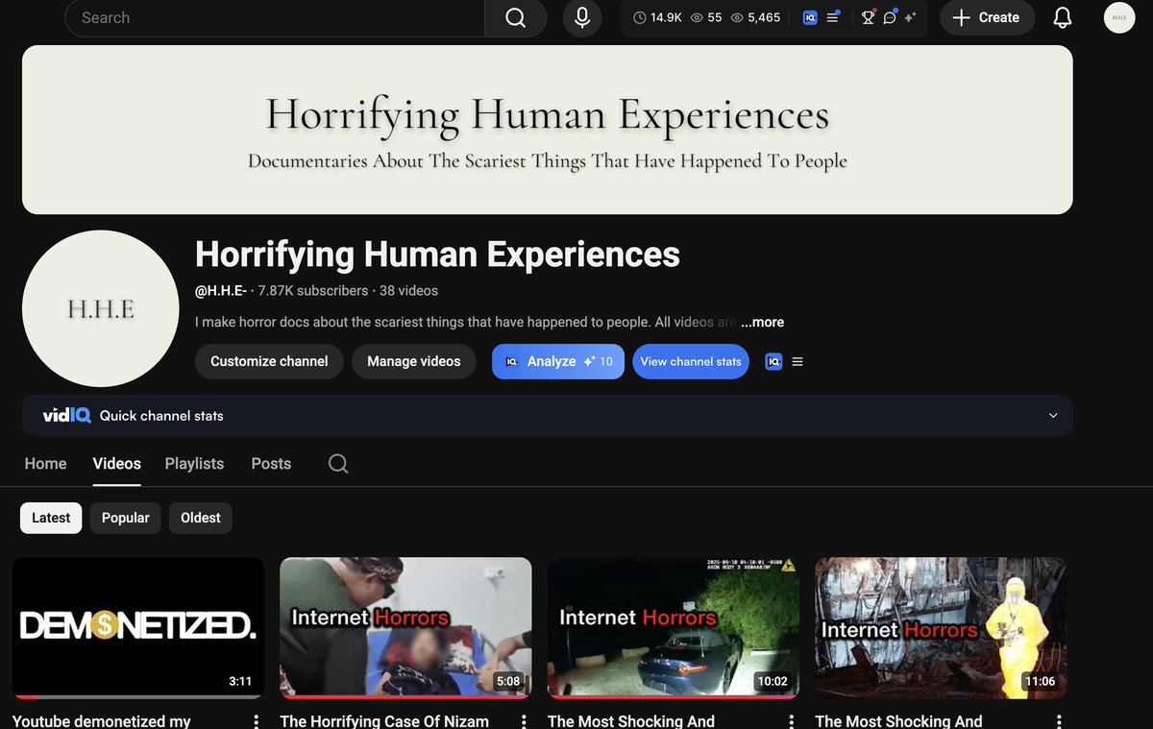Open the Posts tab
The image size is (1153, 729).
[271, 463]
